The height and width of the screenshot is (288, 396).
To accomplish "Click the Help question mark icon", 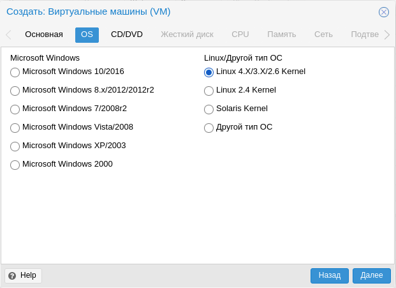I will pyautogui.click(x=12, y=276).
